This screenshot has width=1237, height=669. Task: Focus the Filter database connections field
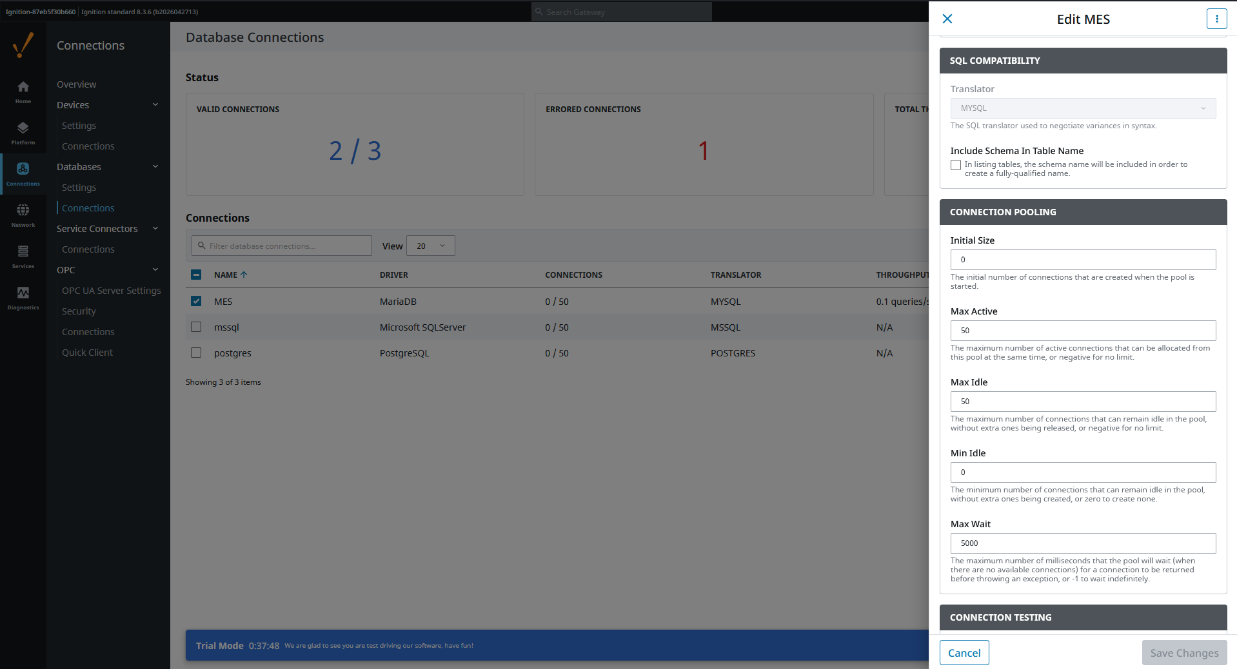click(282, 246)
